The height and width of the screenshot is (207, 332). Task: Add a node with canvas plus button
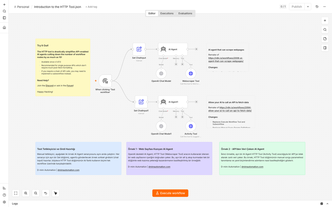pos(325,20)
